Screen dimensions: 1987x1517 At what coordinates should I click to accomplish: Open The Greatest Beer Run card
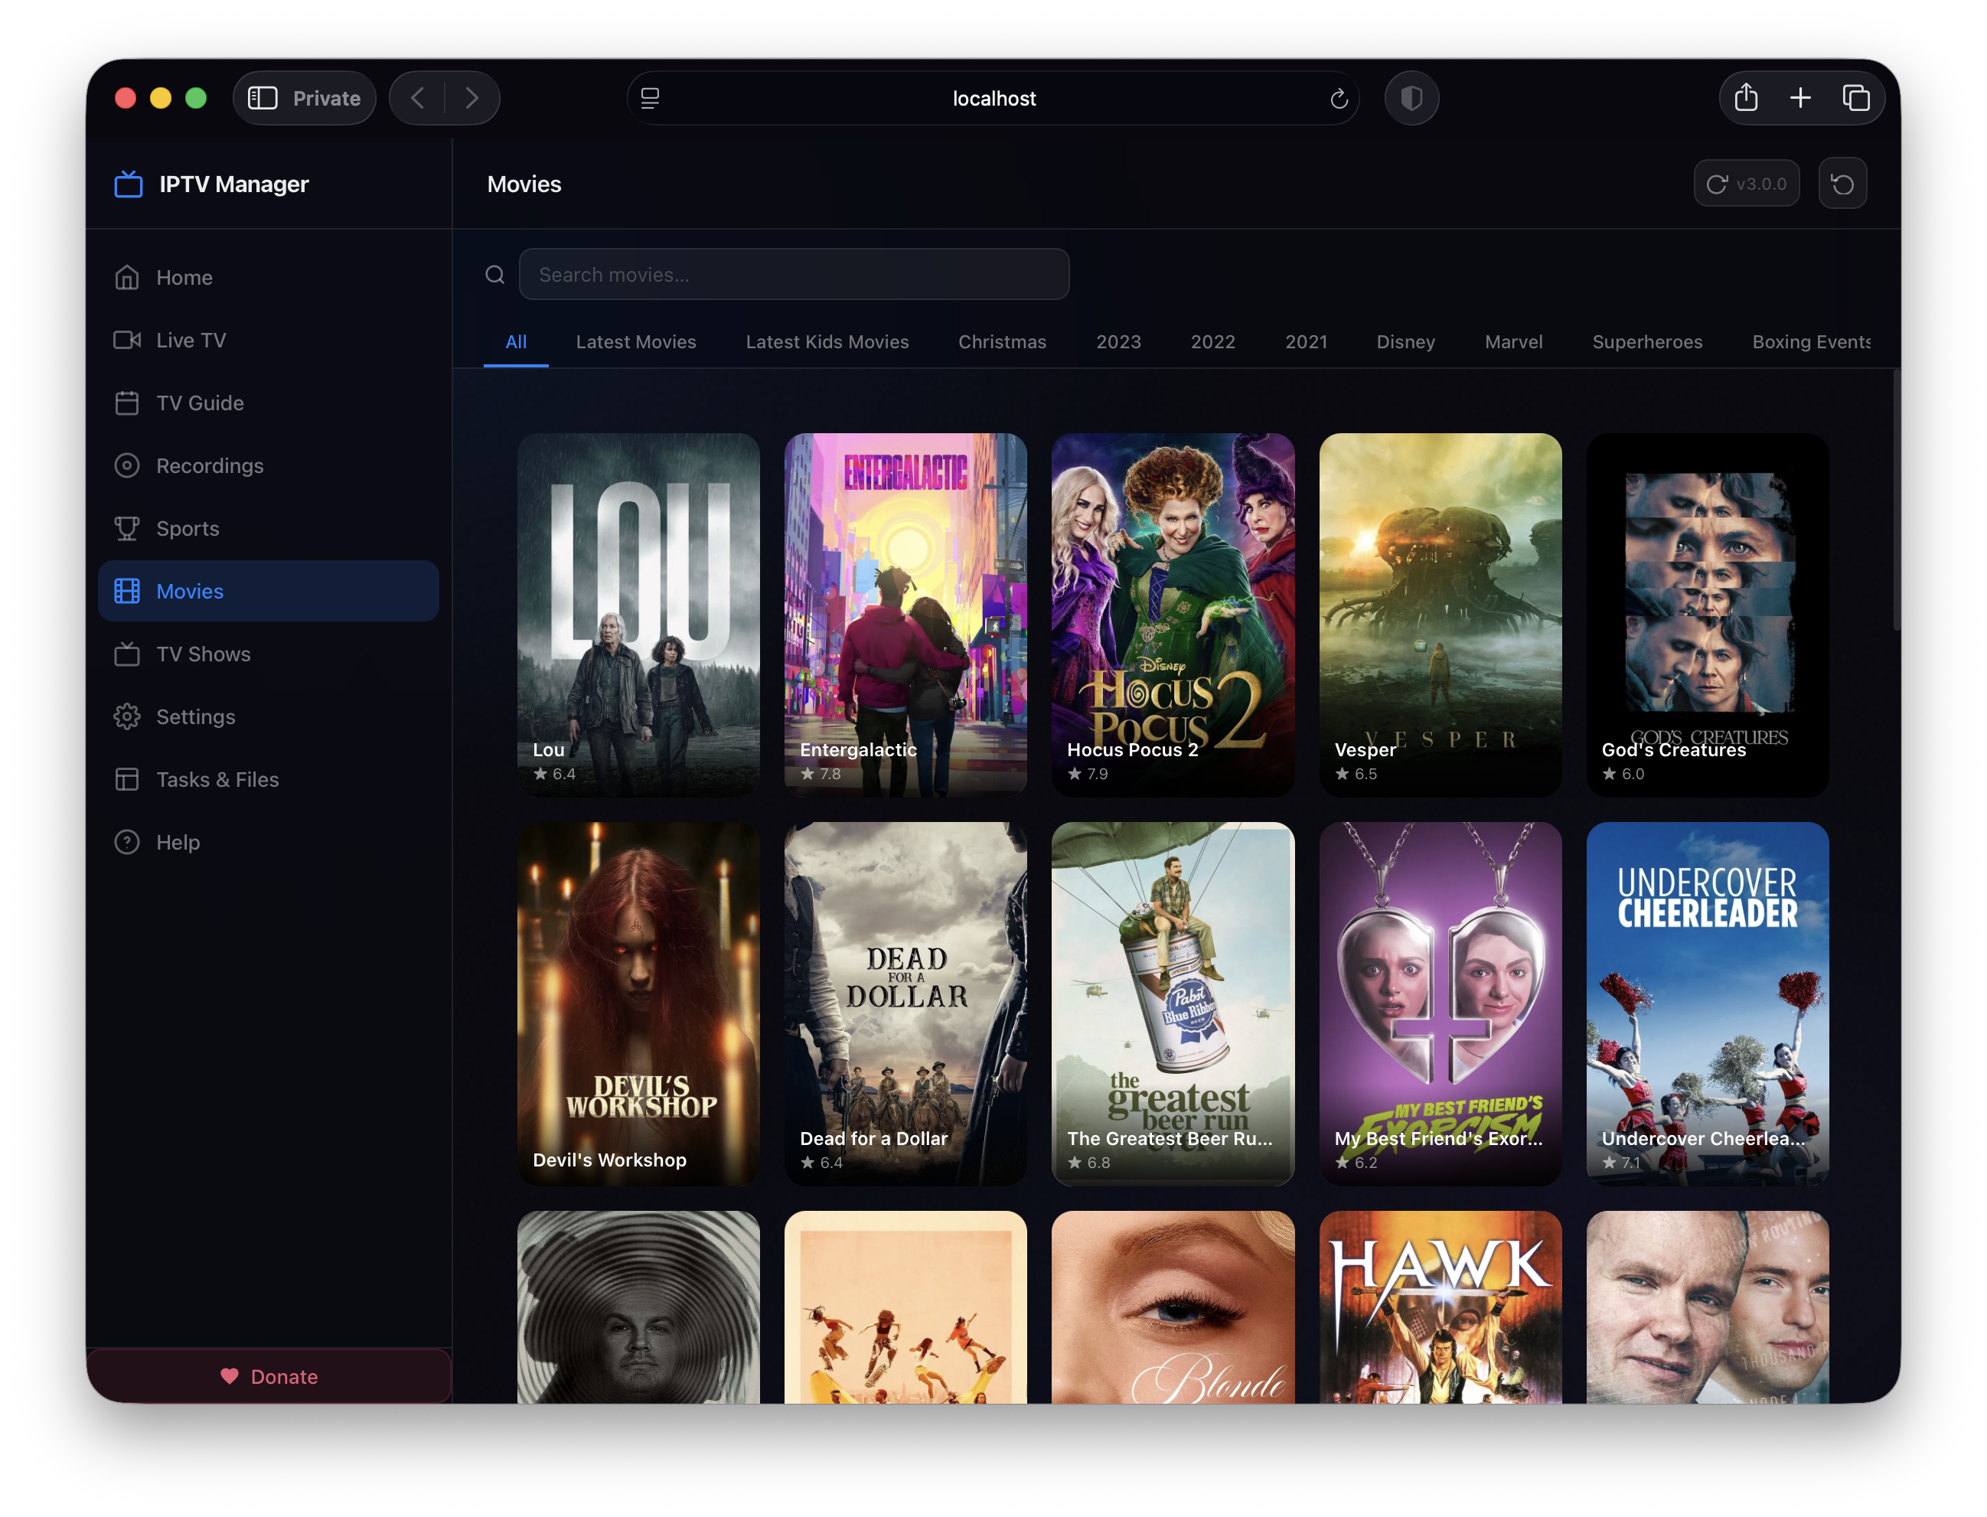1173,1003
